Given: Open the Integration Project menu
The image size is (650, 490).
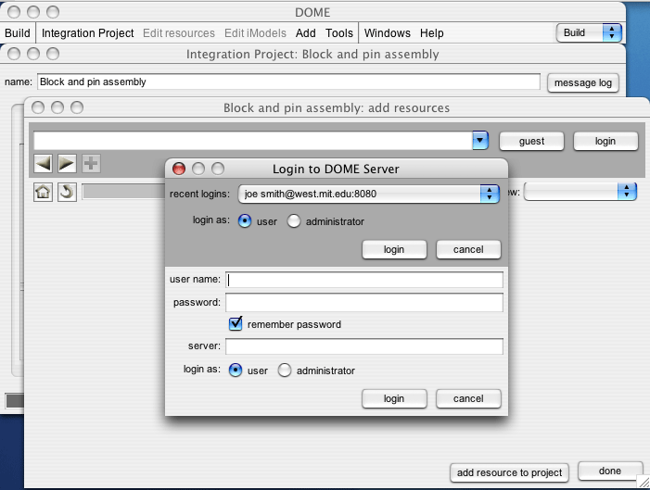Looking at the screenshot, I should tap(87, 33).
